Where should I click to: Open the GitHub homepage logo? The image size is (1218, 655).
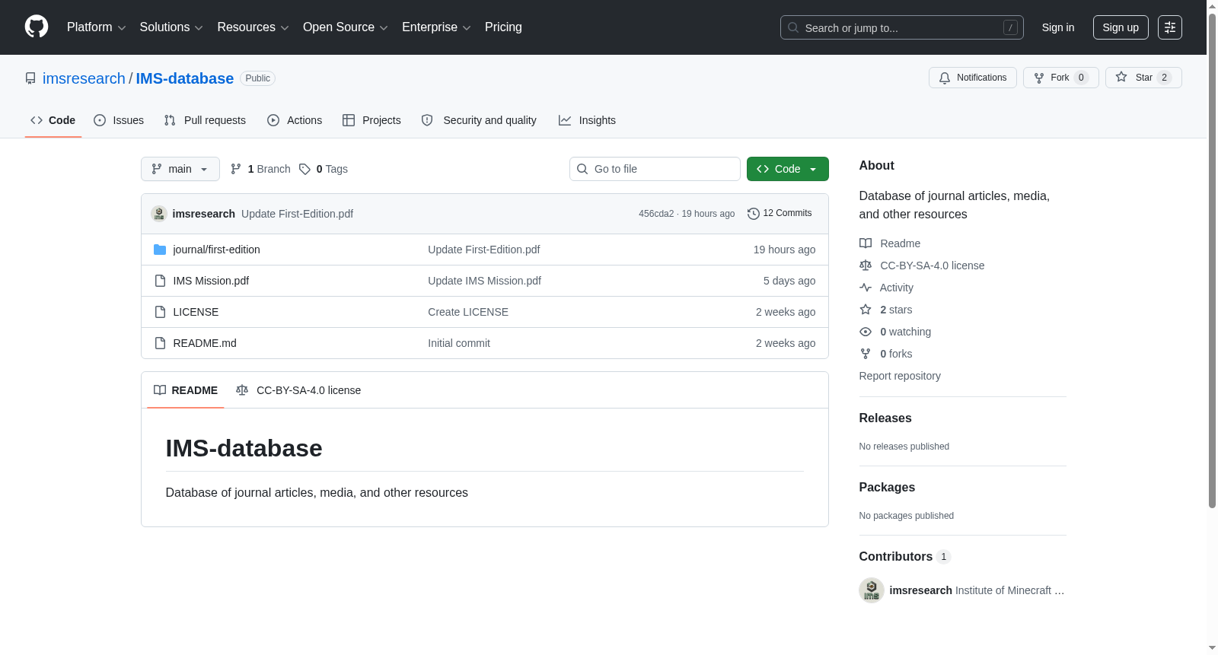(37, 27)
